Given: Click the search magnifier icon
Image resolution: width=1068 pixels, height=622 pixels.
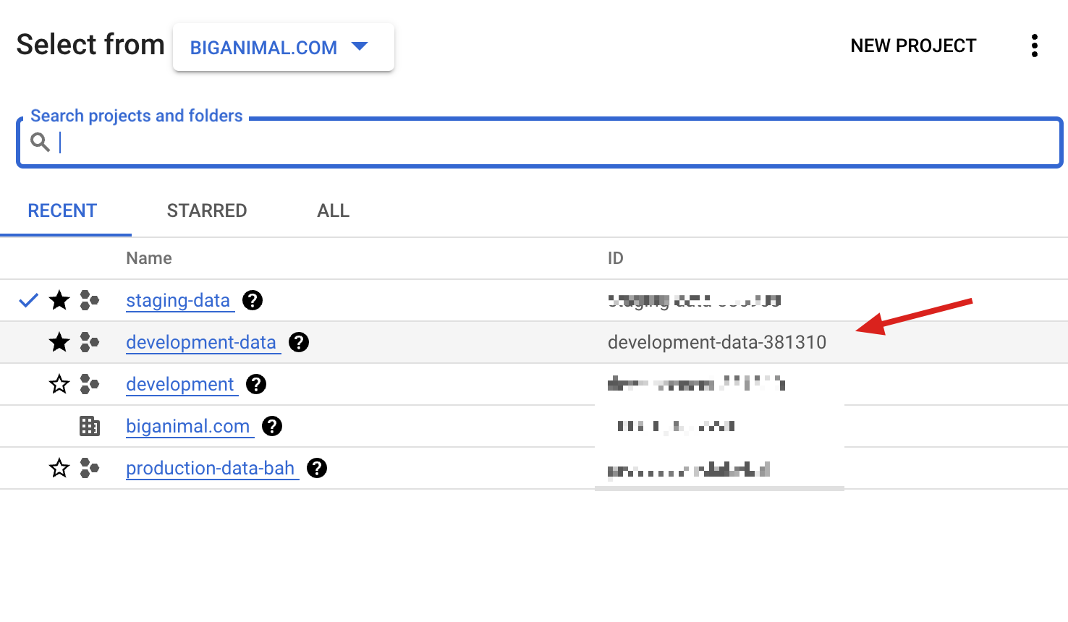Looking at the screenshot, I should [41, 142].
